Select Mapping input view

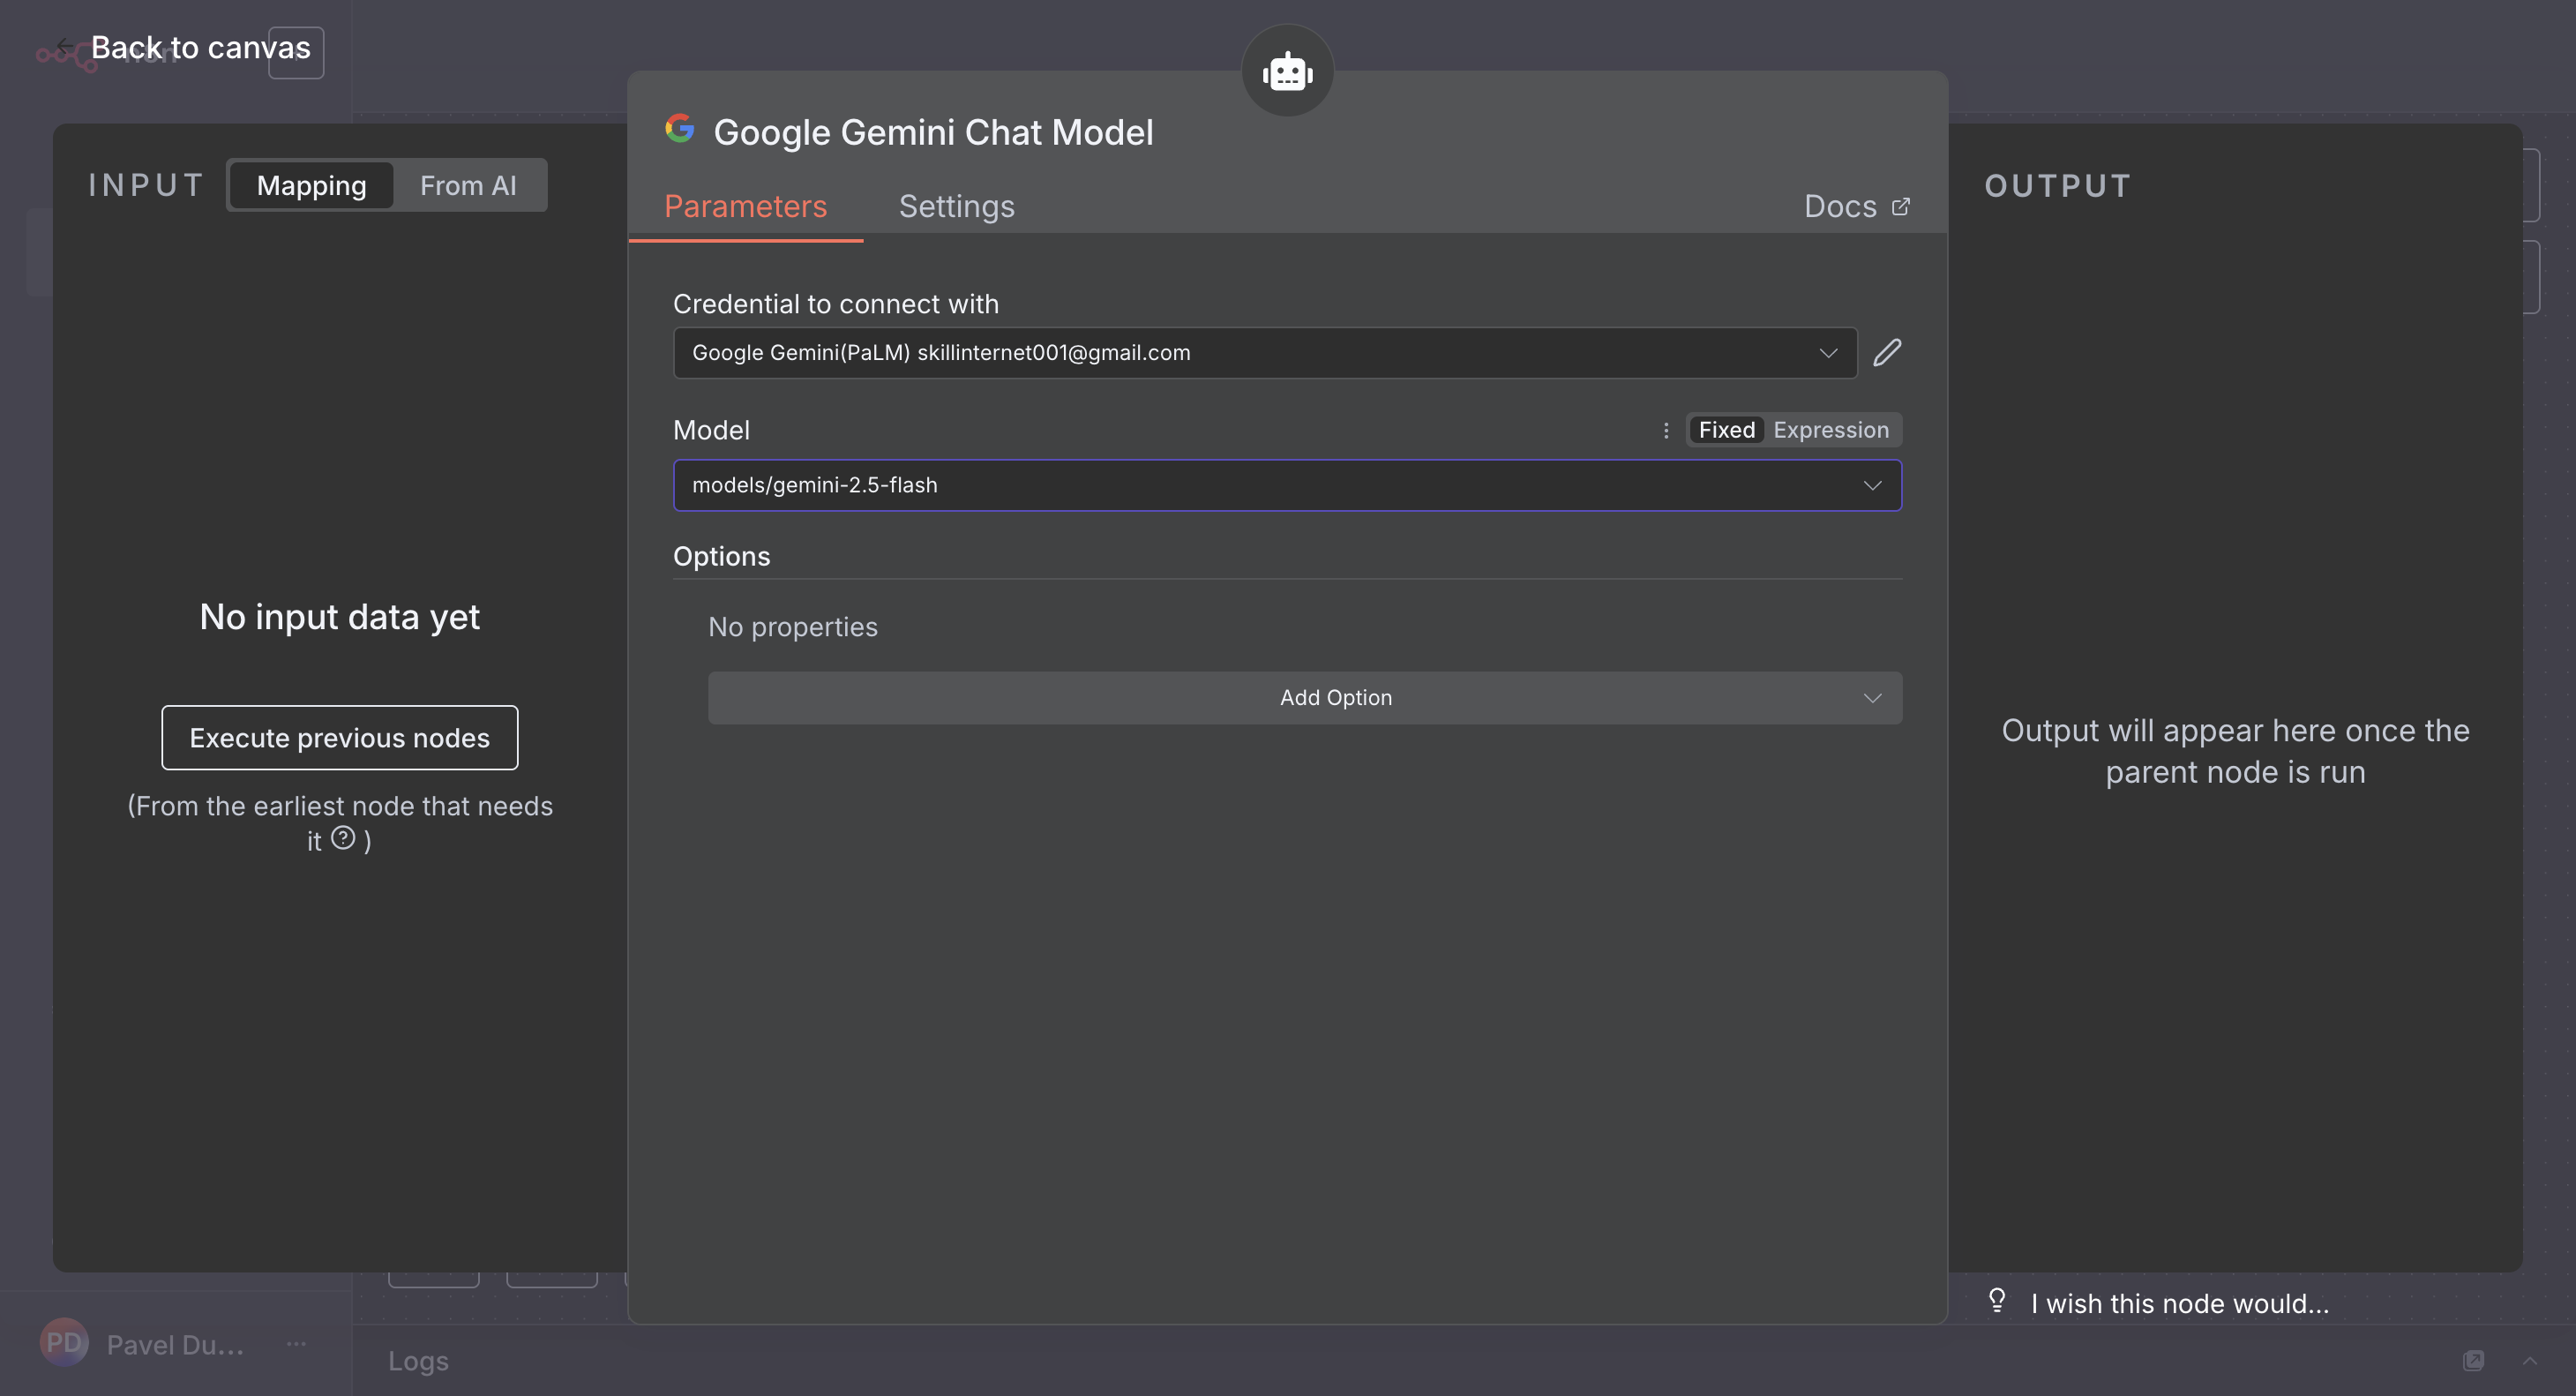click(311, 186)
